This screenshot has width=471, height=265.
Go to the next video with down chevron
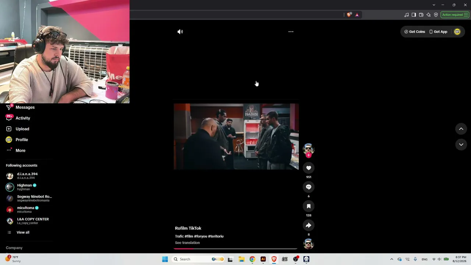pyautogui.click(x=461, y=145)
